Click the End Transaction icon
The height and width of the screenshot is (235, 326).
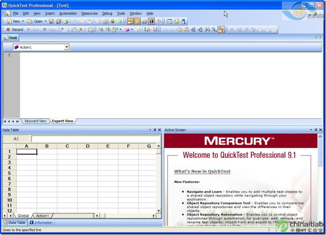pos(154,29)
